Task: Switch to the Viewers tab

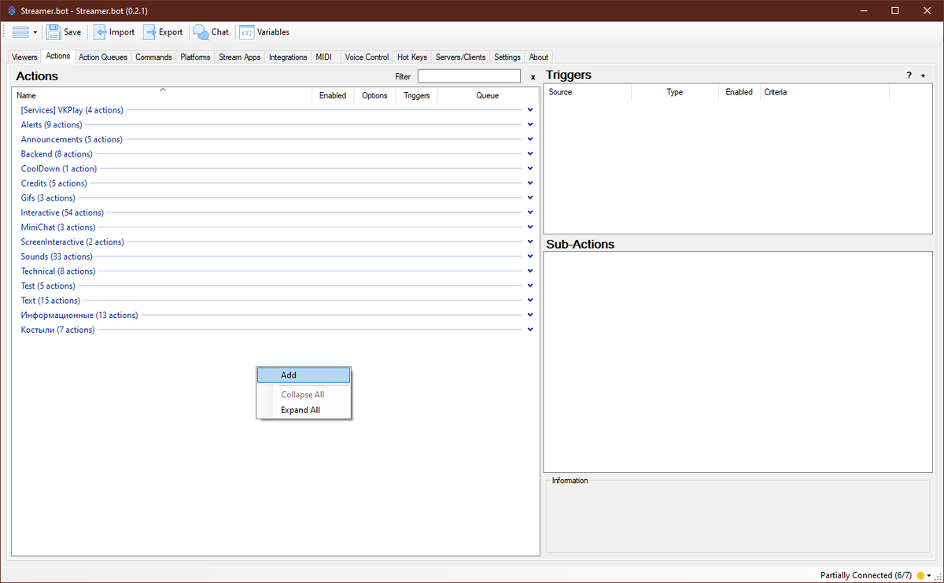Action: (x=24, y=57)
